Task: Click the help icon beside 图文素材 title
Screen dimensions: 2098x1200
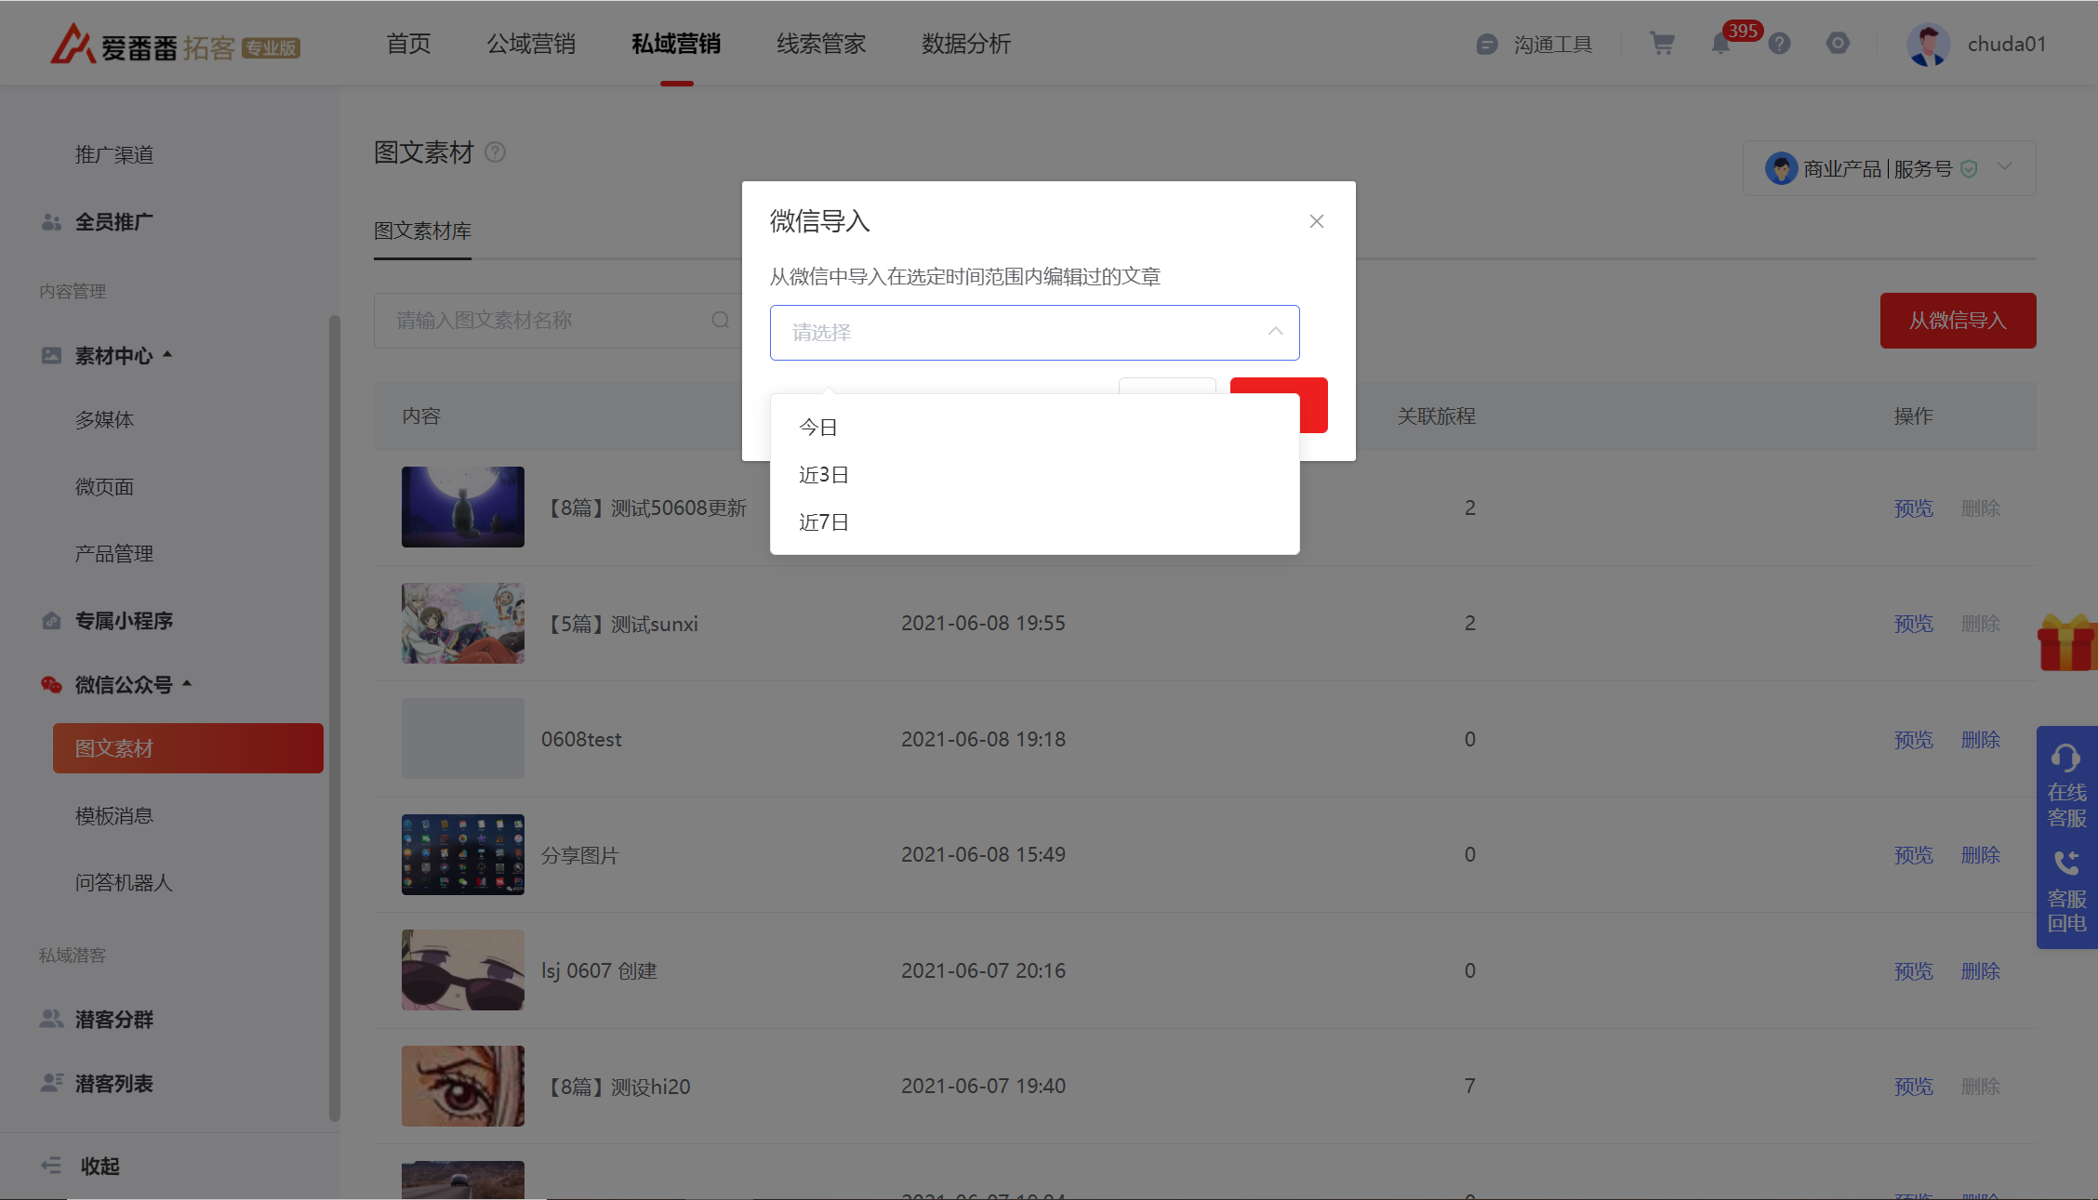Action: pos(496,152)
